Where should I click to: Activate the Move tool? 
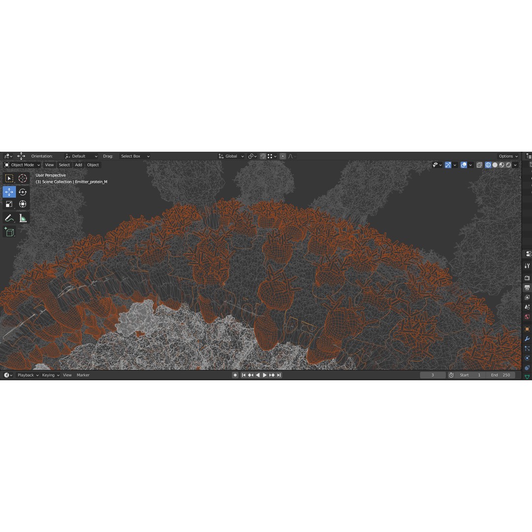click(9, 192)
